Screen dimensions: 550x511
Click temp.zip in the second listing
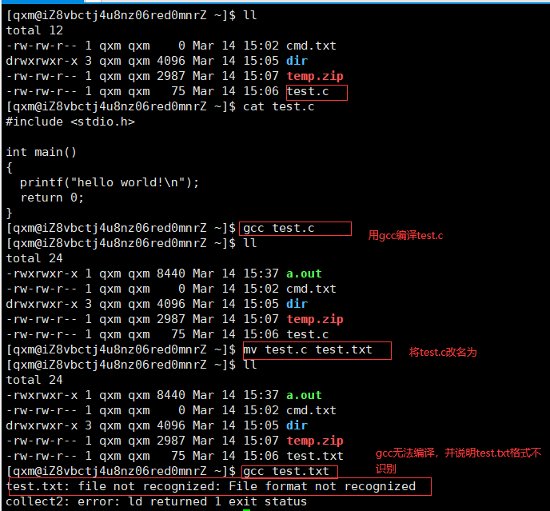click(315, 319)
